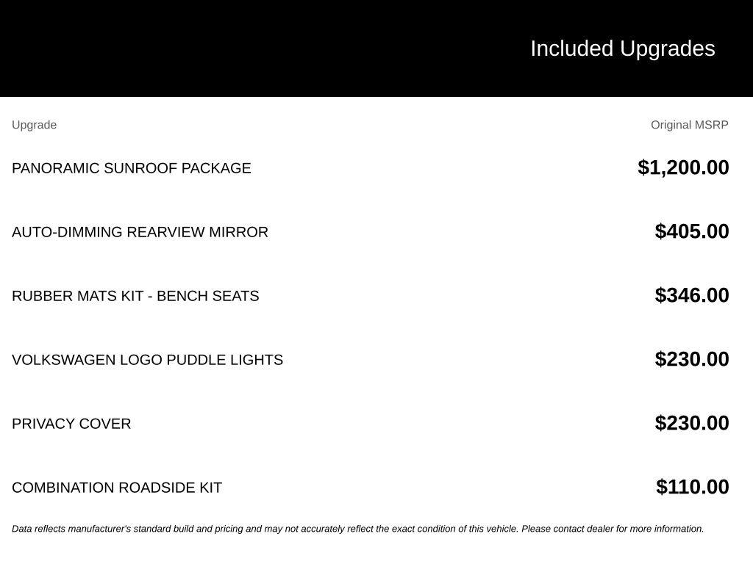Click the Panoramic Sunroof Package upgrade
Viewport: 753px width, 564px height.
point(131,168)
